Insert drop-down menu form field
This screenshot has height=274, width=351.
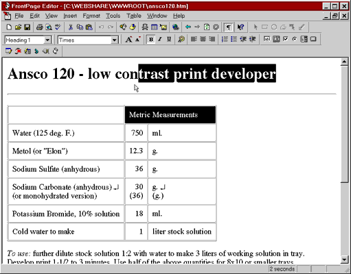coord(304,39)
